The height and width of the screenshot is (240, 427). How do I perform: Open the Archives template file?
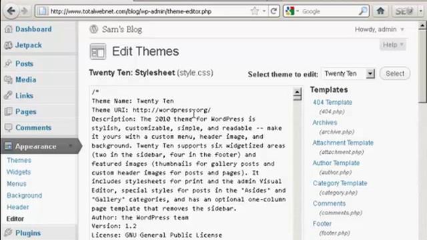[325, 123]
